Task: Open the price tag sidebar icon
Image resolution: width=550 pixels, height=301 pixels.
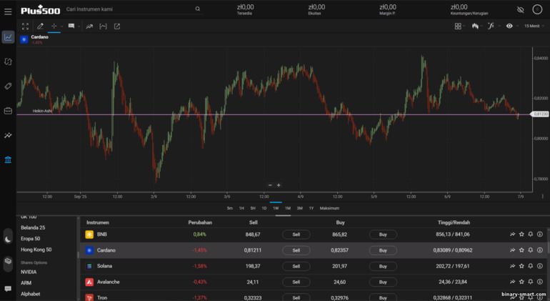Action: pyautogui.click(x=8, y=87)
